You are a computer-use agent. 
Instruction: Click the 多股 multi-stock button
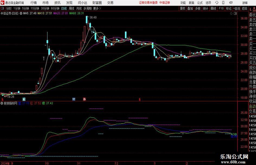198,8
